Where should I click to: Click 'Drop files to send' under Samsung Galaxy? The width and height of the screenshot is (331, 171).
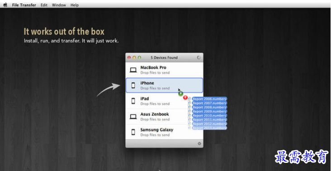tap(155, 135)
